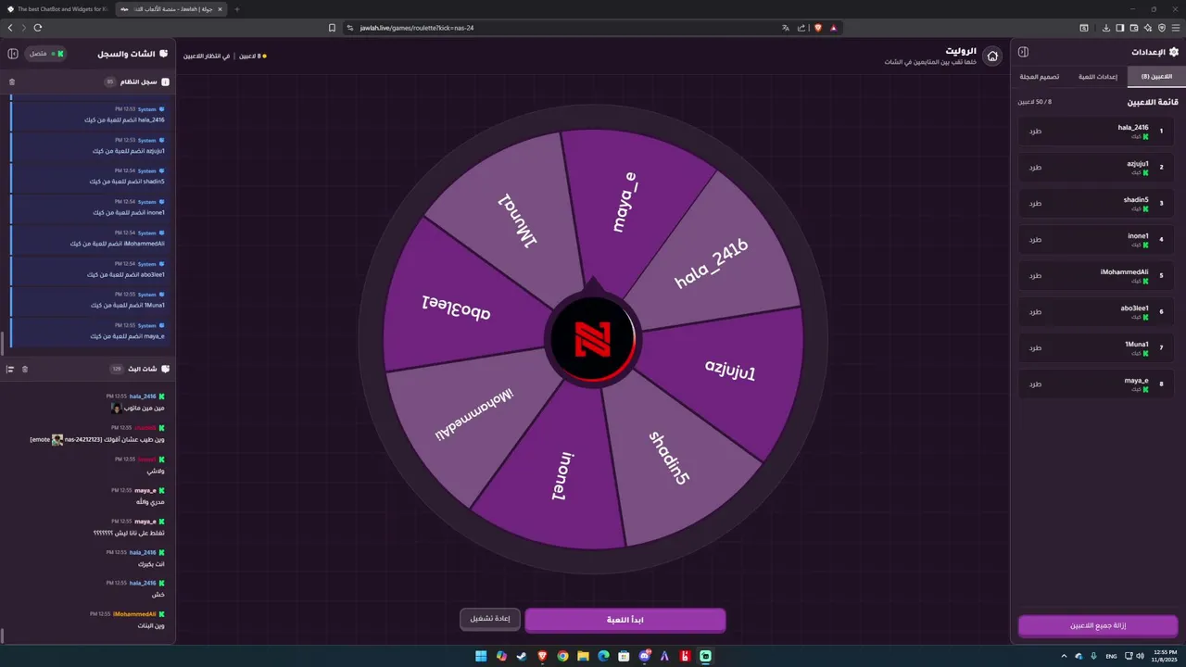This screenshot has height=667, width=1186.
Task: Open the stream chat filter list icon
Action: click(x=10, y=369)
